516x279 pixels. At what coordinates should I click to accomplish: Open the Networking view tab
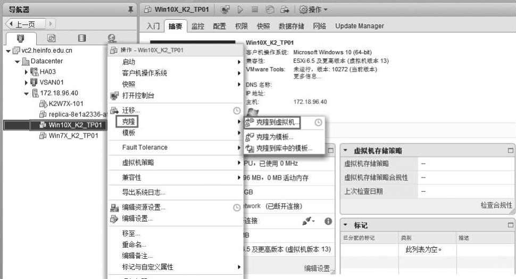[x=112, y=38]
